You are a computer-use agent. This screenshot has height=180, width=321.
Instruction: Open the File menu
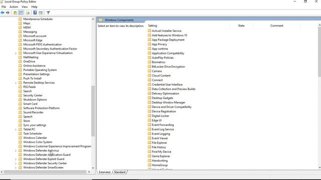pos(4,6)
